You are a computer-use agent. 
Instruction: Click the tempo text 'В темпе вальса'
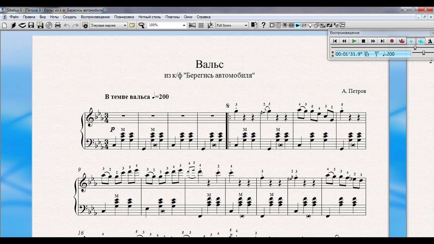point(127,97)
